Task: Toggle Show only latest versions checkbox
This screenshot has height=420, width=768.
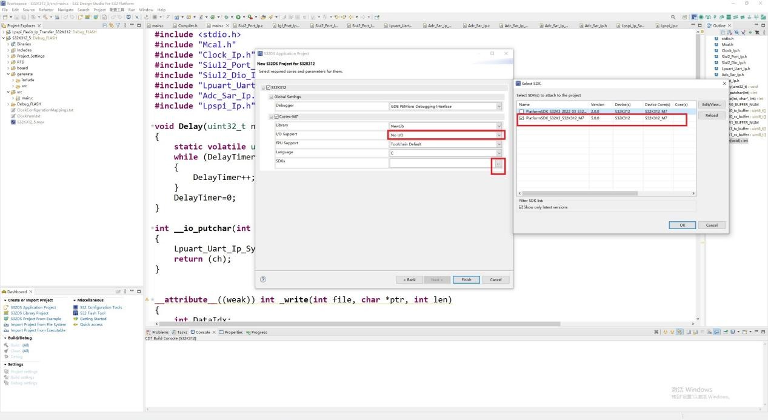Action: (521, 207)
